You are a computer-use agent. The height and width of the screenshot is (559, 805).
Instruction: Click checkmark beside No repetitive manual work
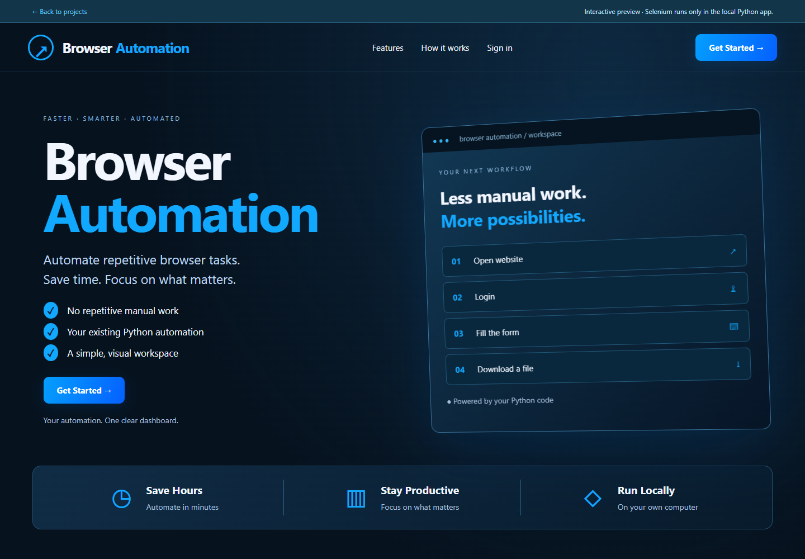coord(51,310)
